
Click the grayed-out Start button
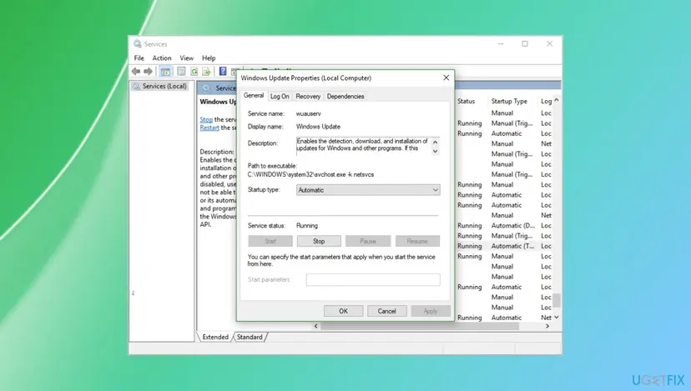click(270, 241)
